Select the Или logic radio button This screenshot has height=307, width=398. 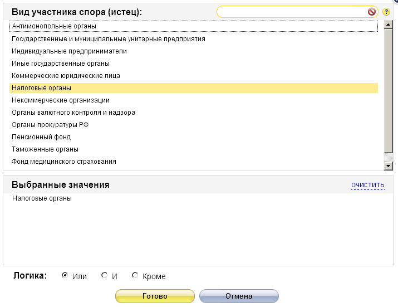coord(65,275)
